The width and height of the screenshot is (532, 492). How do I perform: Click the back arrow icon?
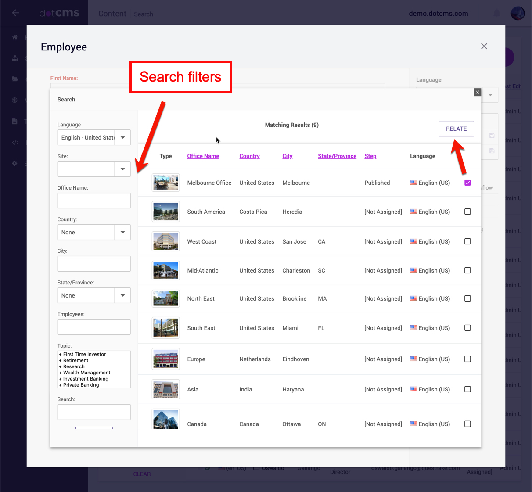[x=15, y=13]
